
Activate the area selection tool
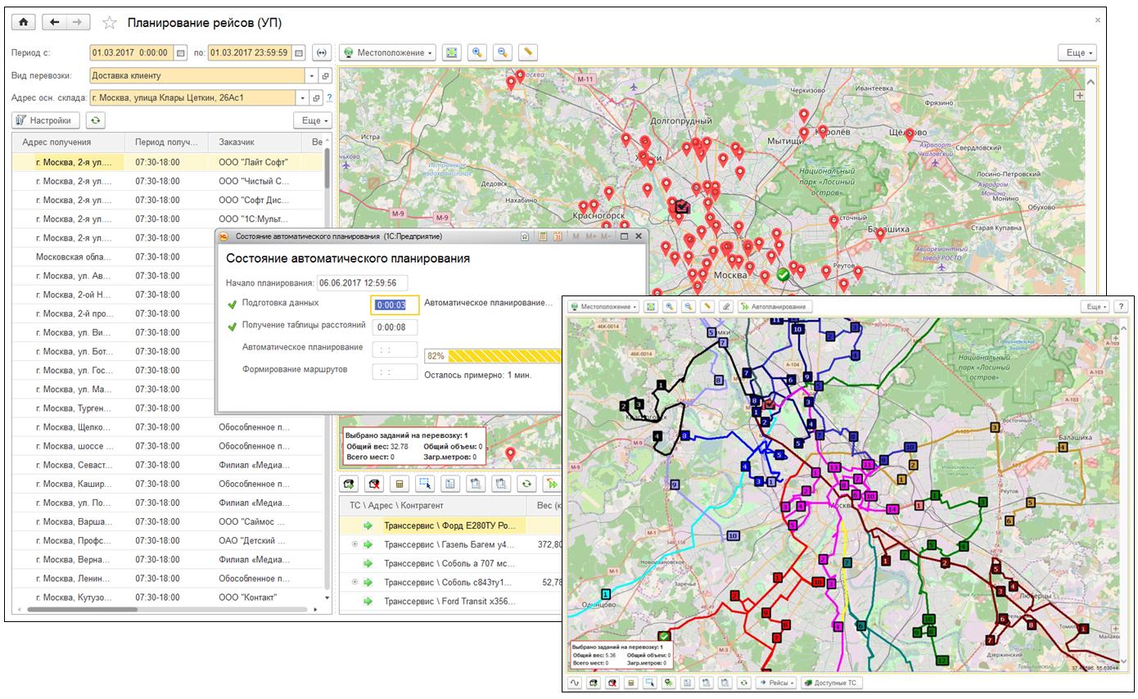pyautogui.click(x=425, y=484)
